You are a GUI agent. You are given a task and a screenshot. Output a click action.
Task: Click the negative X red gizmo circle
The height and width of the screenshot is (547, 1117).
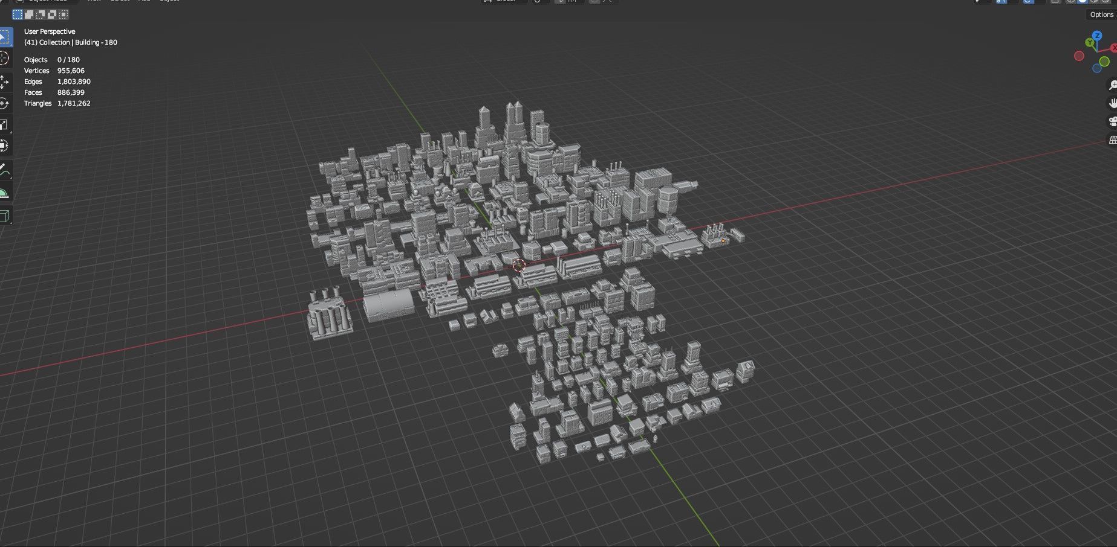tap(1079, 56)
